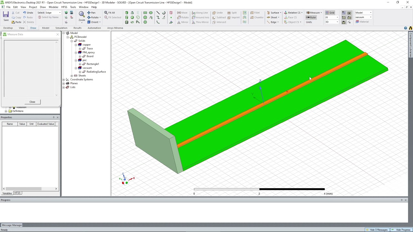
Task: Open the Message Manager tab
Action: [12, 225]
